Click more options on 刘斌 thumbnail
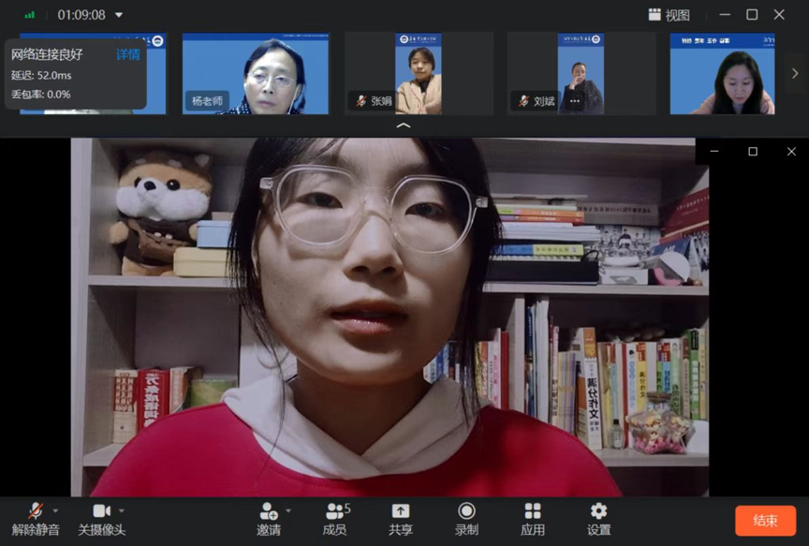Viewport: 809px width, 546px height. (574, 100)
